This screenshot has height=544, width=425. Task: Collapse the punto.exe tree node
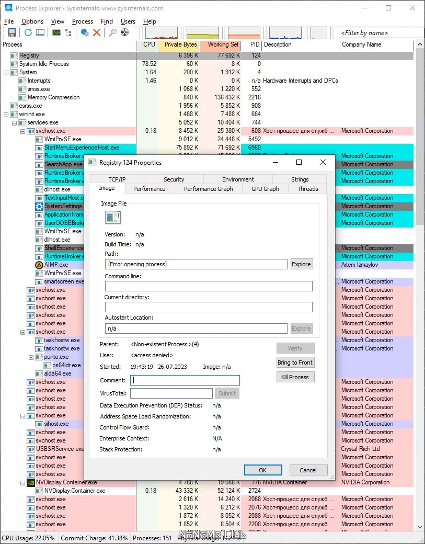point(31,357)
